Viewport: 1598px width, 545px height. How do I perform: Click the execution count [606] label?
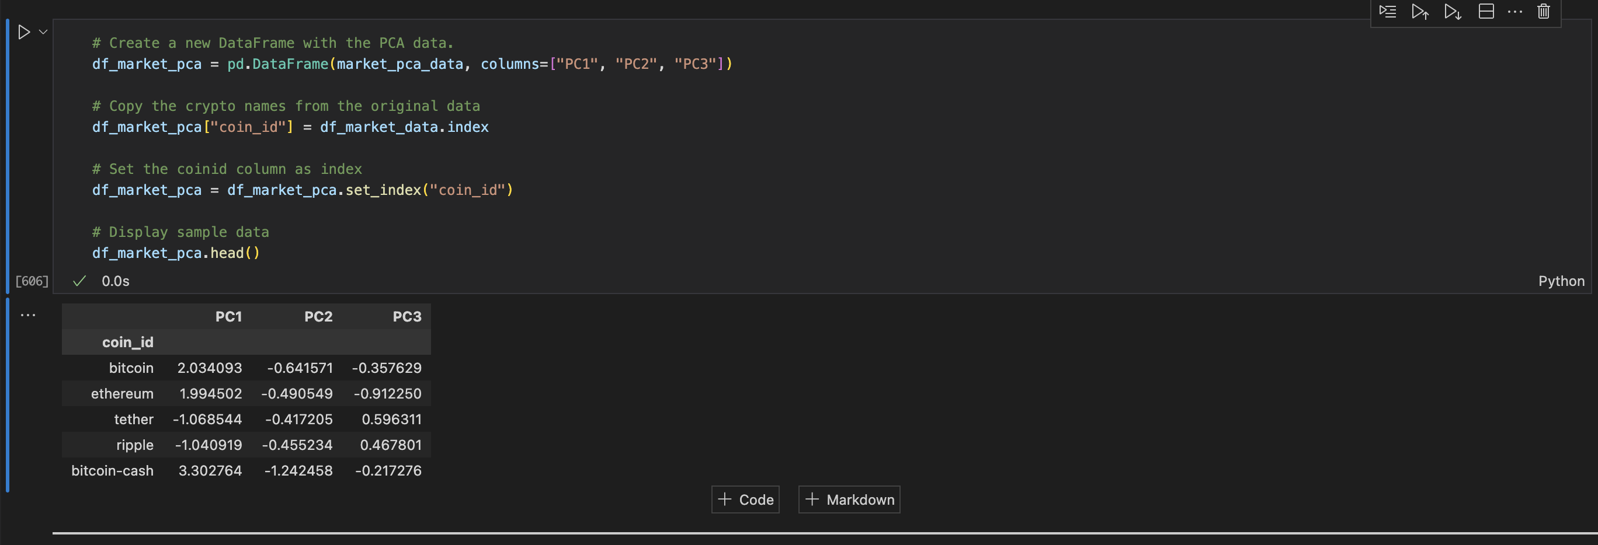(x=32, y=281)
